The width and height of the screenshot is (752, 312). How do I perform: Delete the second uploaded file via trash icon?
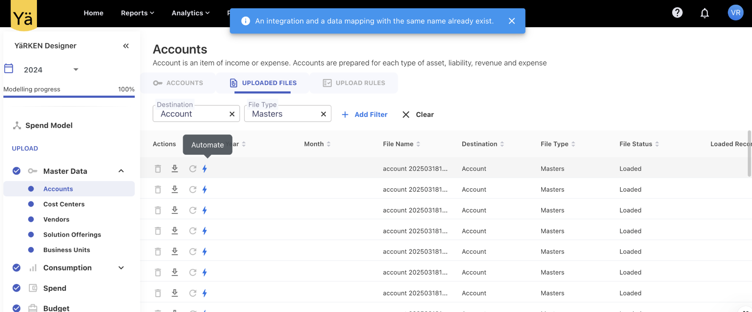click(158, 190)
